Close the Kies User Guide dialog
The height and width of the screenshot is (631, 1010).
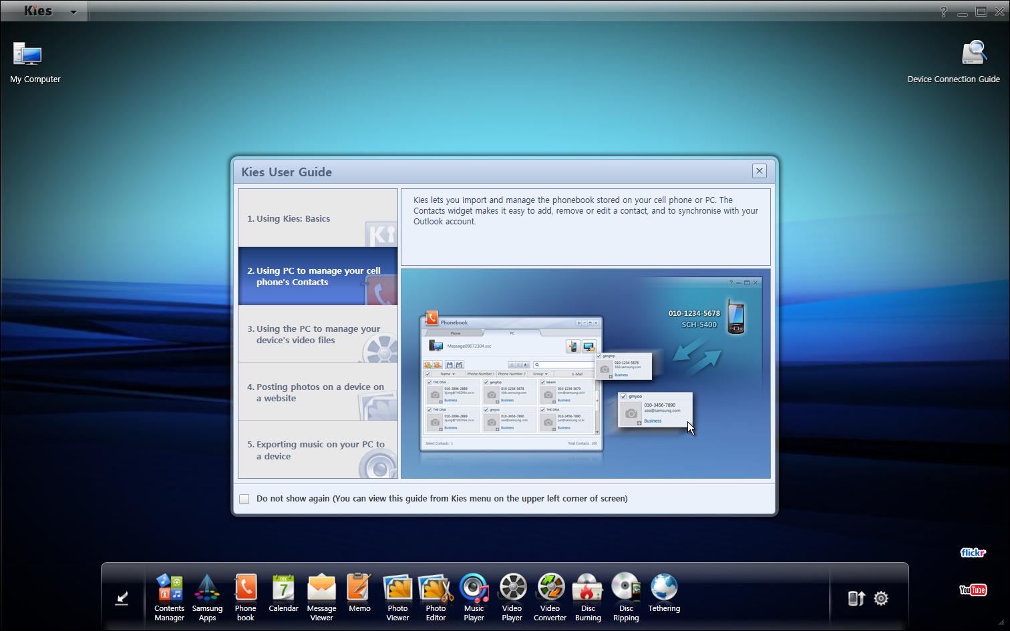point(759,171)
